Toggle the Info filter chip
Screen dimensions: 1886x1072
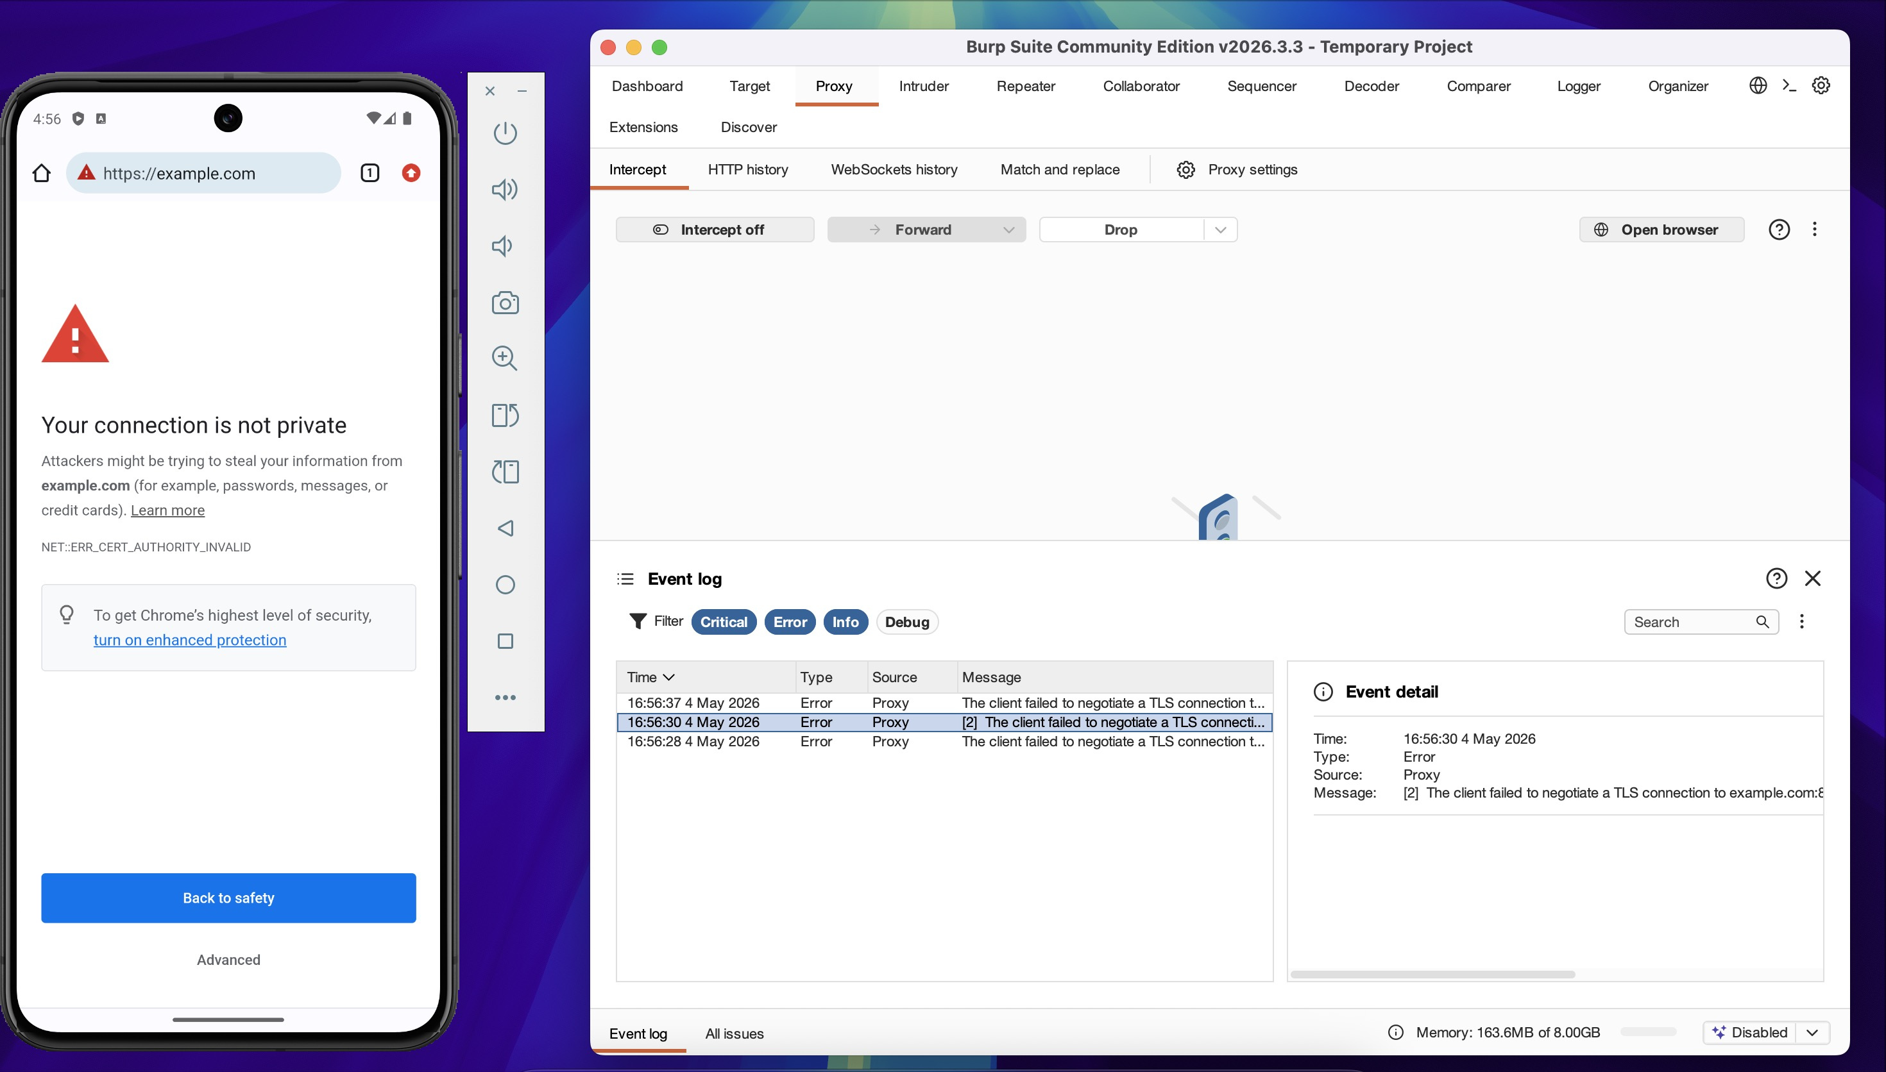coord(845,622)
